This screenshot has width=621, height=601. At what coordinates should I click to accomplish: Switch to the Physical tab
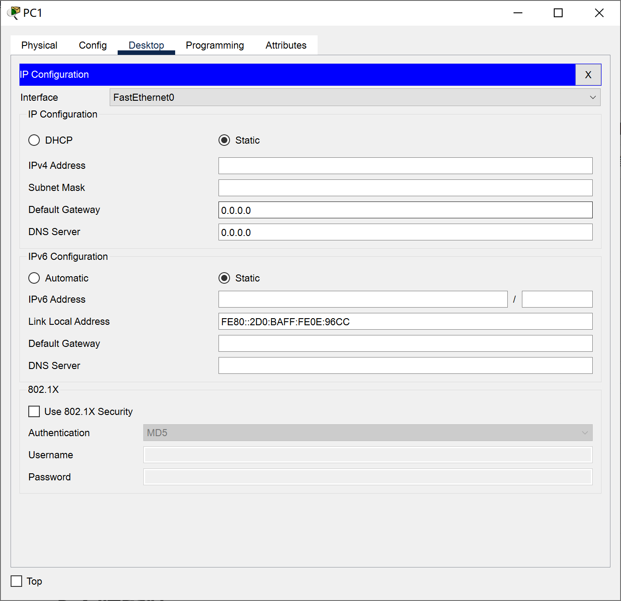39,45
